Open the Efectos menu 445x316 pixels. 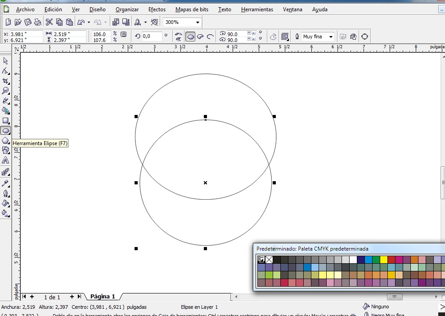[157, 9]
